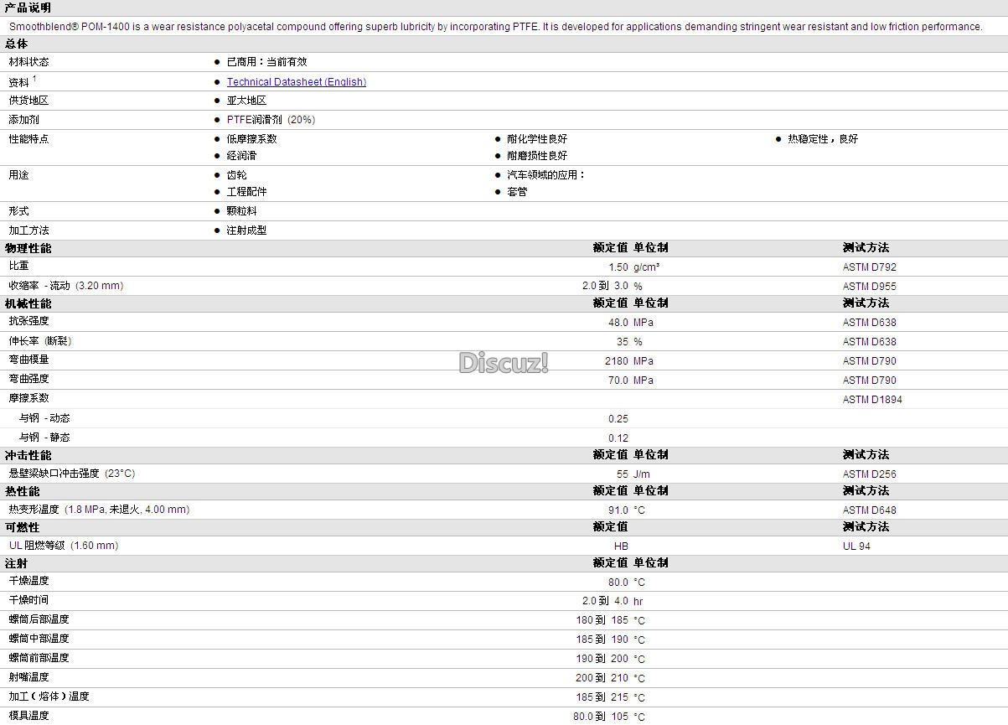Click the 供货地区 label
Image resolution: width=1008 pixels, height=725 pixels.
click(x=29, y=101)
